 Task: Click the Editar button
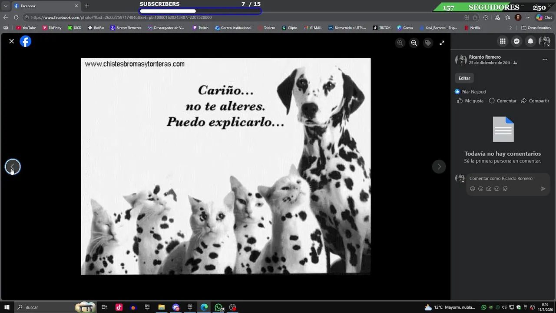[464, 78]
